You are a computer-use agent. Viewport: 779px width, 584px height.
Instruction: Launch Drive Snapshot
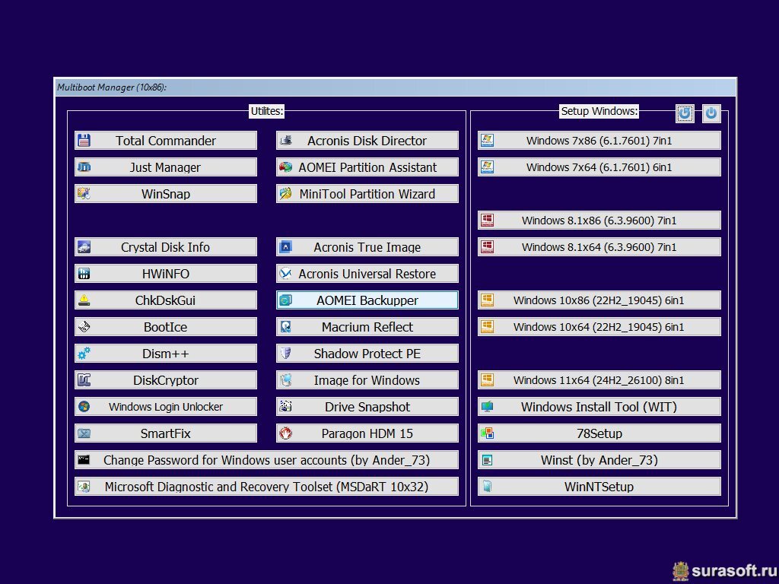(367, 407)
